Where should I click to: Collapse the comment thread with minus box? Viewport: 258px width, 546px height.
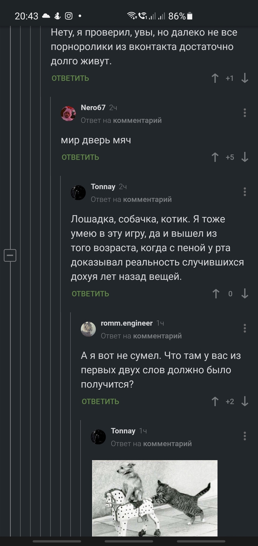point(10,255)
